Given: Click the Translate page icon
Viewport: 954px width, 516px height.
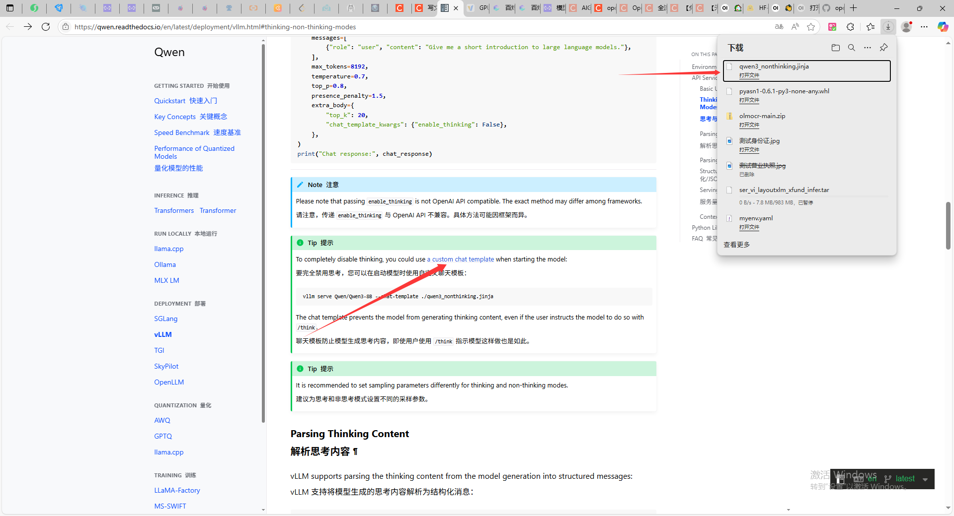Looking at the screenshot, I should 779,27.
